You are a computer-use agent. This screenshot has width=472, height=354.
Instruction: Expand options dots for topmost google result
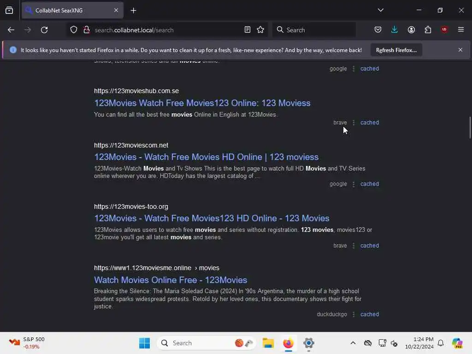pyautogui.click(x=354, y=69)
